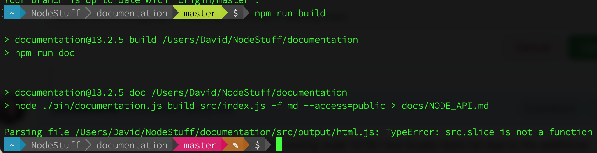Click NodeStuff segment in the bottom prompt
This screenshot has width=597, height=153.
(x=56, y=145)
